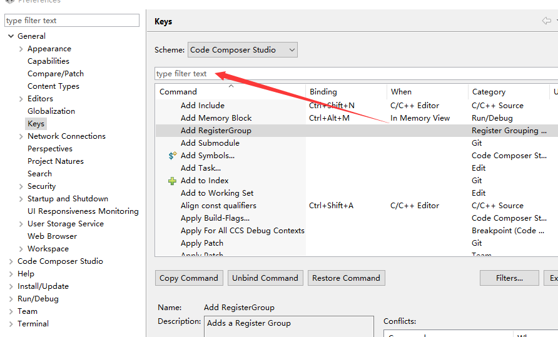Expand the Security node
Screen dimensions: 558x337
point(21,186)
